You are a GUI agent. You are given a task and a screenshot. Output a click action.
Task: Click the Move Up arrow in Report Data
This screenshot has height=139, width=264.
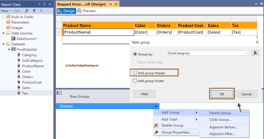[34, 11]
